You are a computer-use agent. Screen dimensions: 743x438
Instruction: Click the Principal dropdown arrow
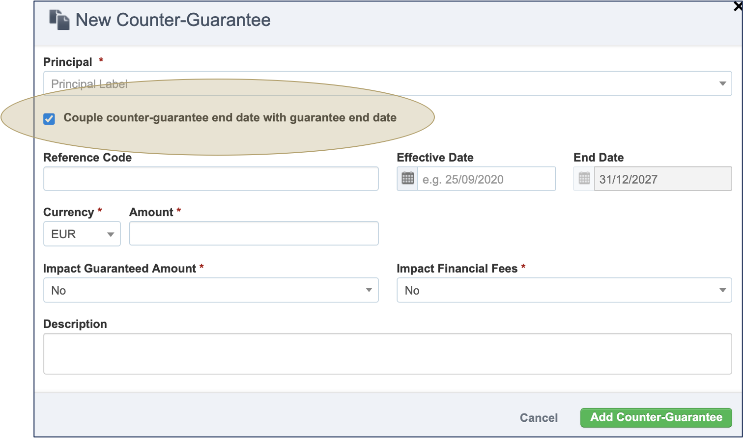[x=723, y=84]
